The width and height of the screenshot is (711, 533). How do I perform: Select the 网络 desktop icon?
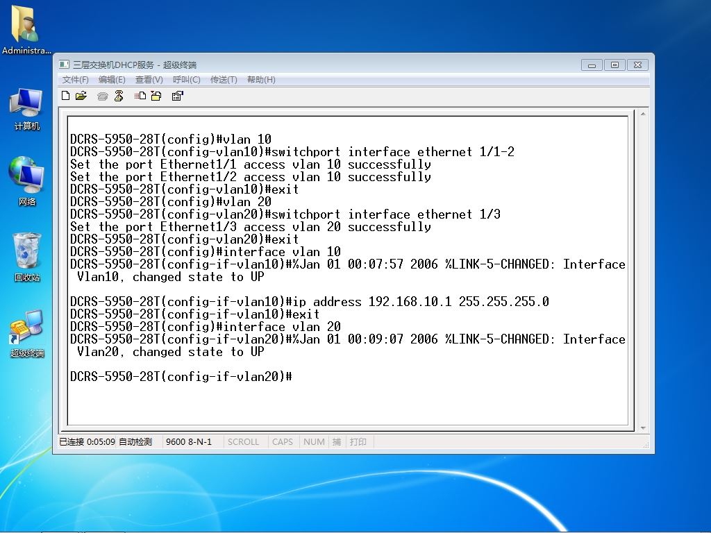(x=27, y=181)
